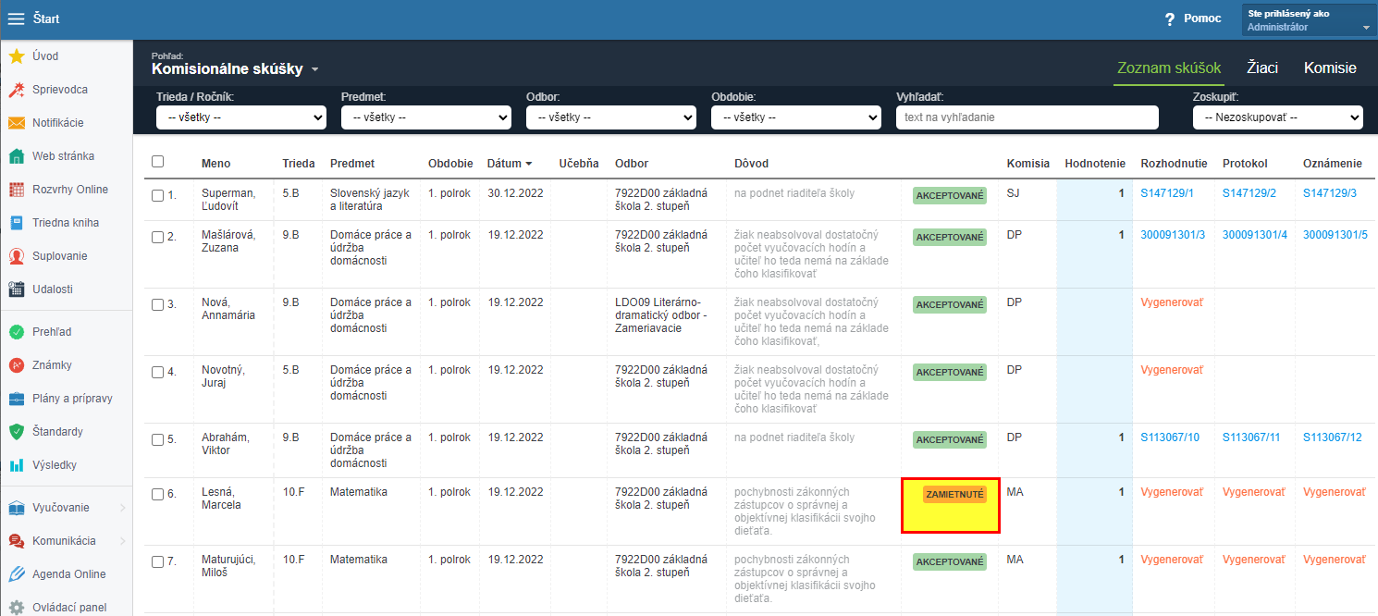Check the box for row 5 Abrahám

[x=157, y=439]
